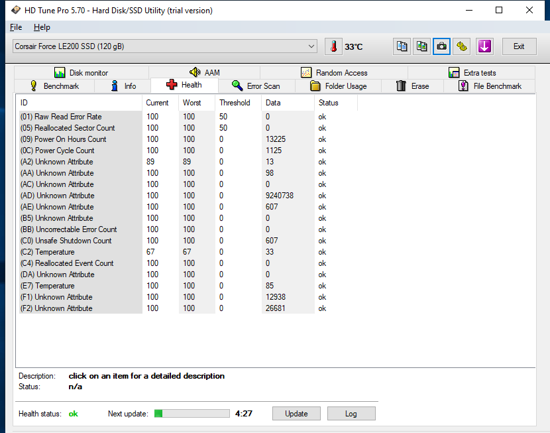The width and height of the screenshot is (550, 433).
Task: Click the data value 12938
Action: tap(276, 297)
